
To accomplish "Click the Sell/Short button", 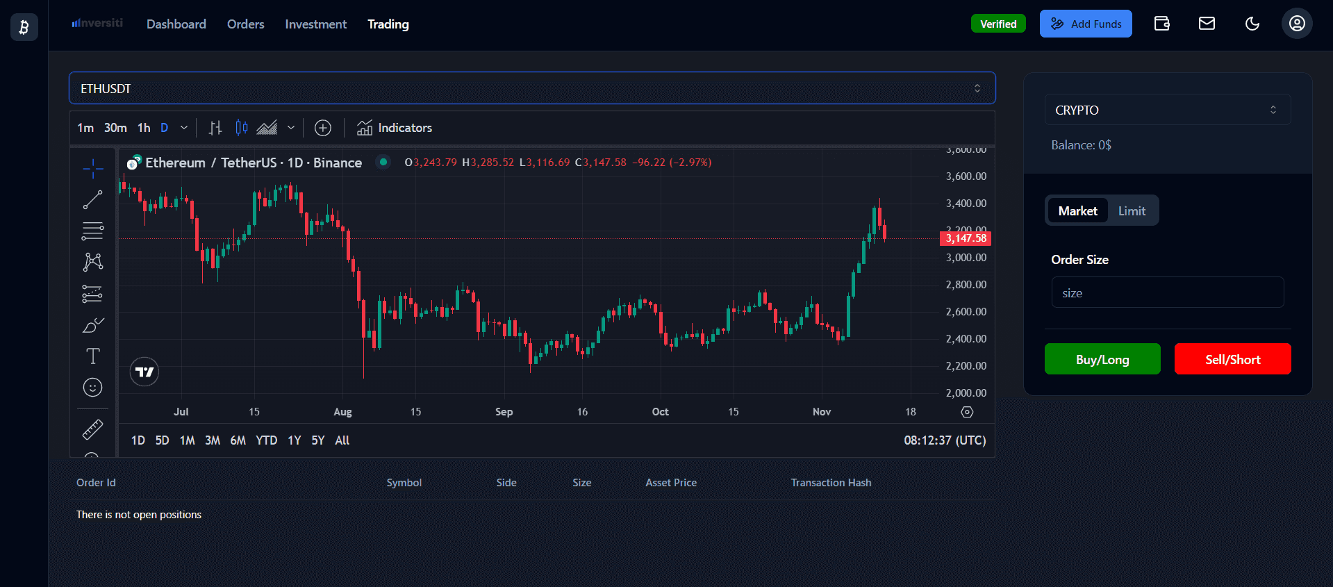I will coord(1233,359).
